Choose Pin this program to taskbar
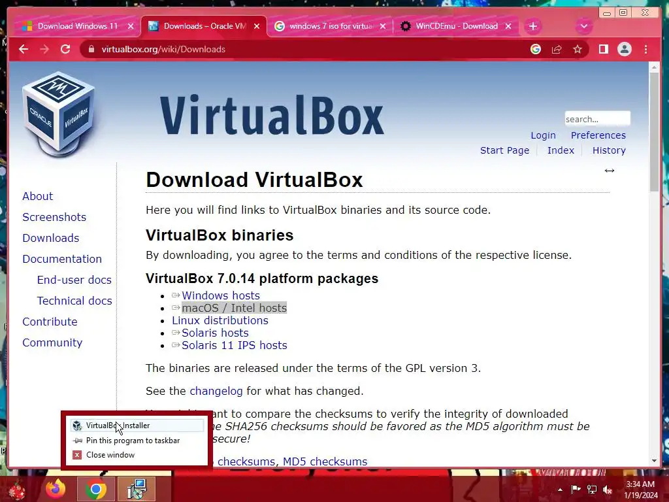669x502 pixels. pos(137,440)
